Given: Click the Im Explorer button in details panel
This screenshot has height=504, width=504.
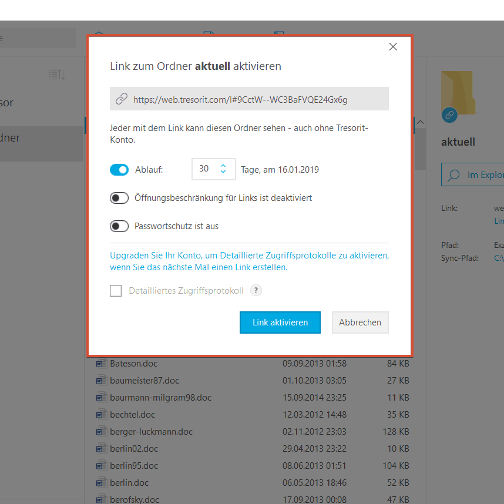Looking at the screenshot, I should [472, 174].
